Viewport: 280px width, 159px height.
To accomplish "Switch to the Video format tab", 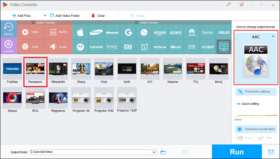I will 31,32.
